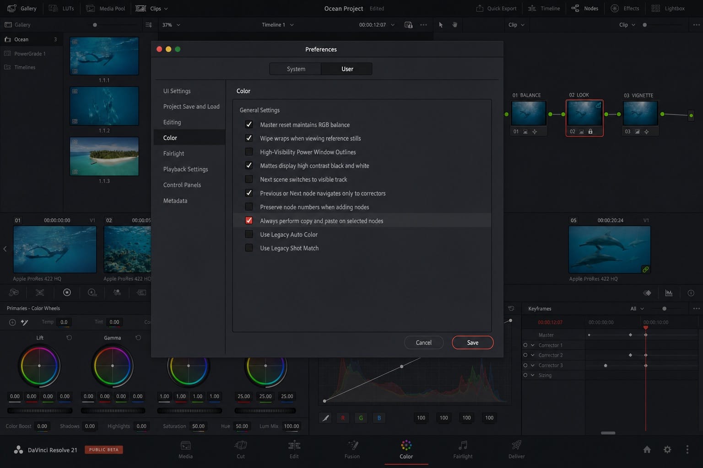Reset the Gamma color wheel
Screen dimensions: 703x468
[138, 338]
